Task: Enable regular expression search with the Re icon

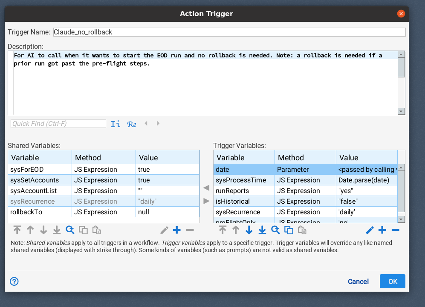Action: tap(132, 124)
